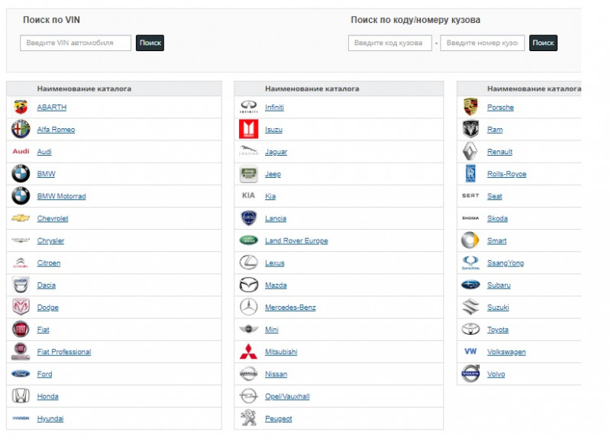
Task: Focus the body number input field
Action: point(483,43)
